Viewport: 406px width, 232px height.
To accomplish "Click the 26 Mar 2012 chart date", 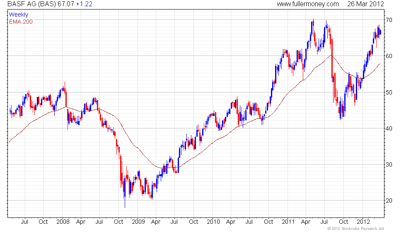I will click(x=365, y=4).
